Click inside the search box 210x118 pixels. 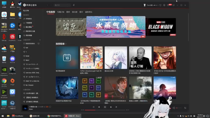coord(62,5)
